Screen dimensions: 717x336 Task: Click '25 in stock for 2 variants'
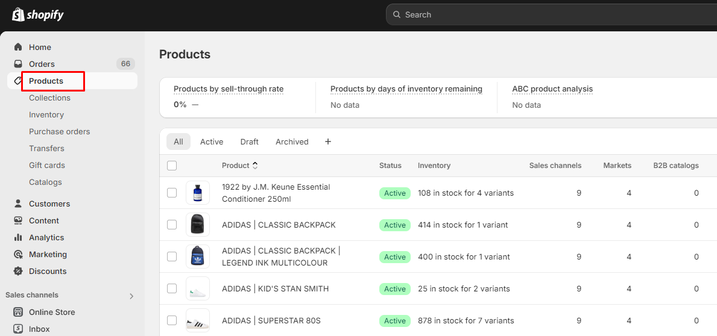pos(464,288)
